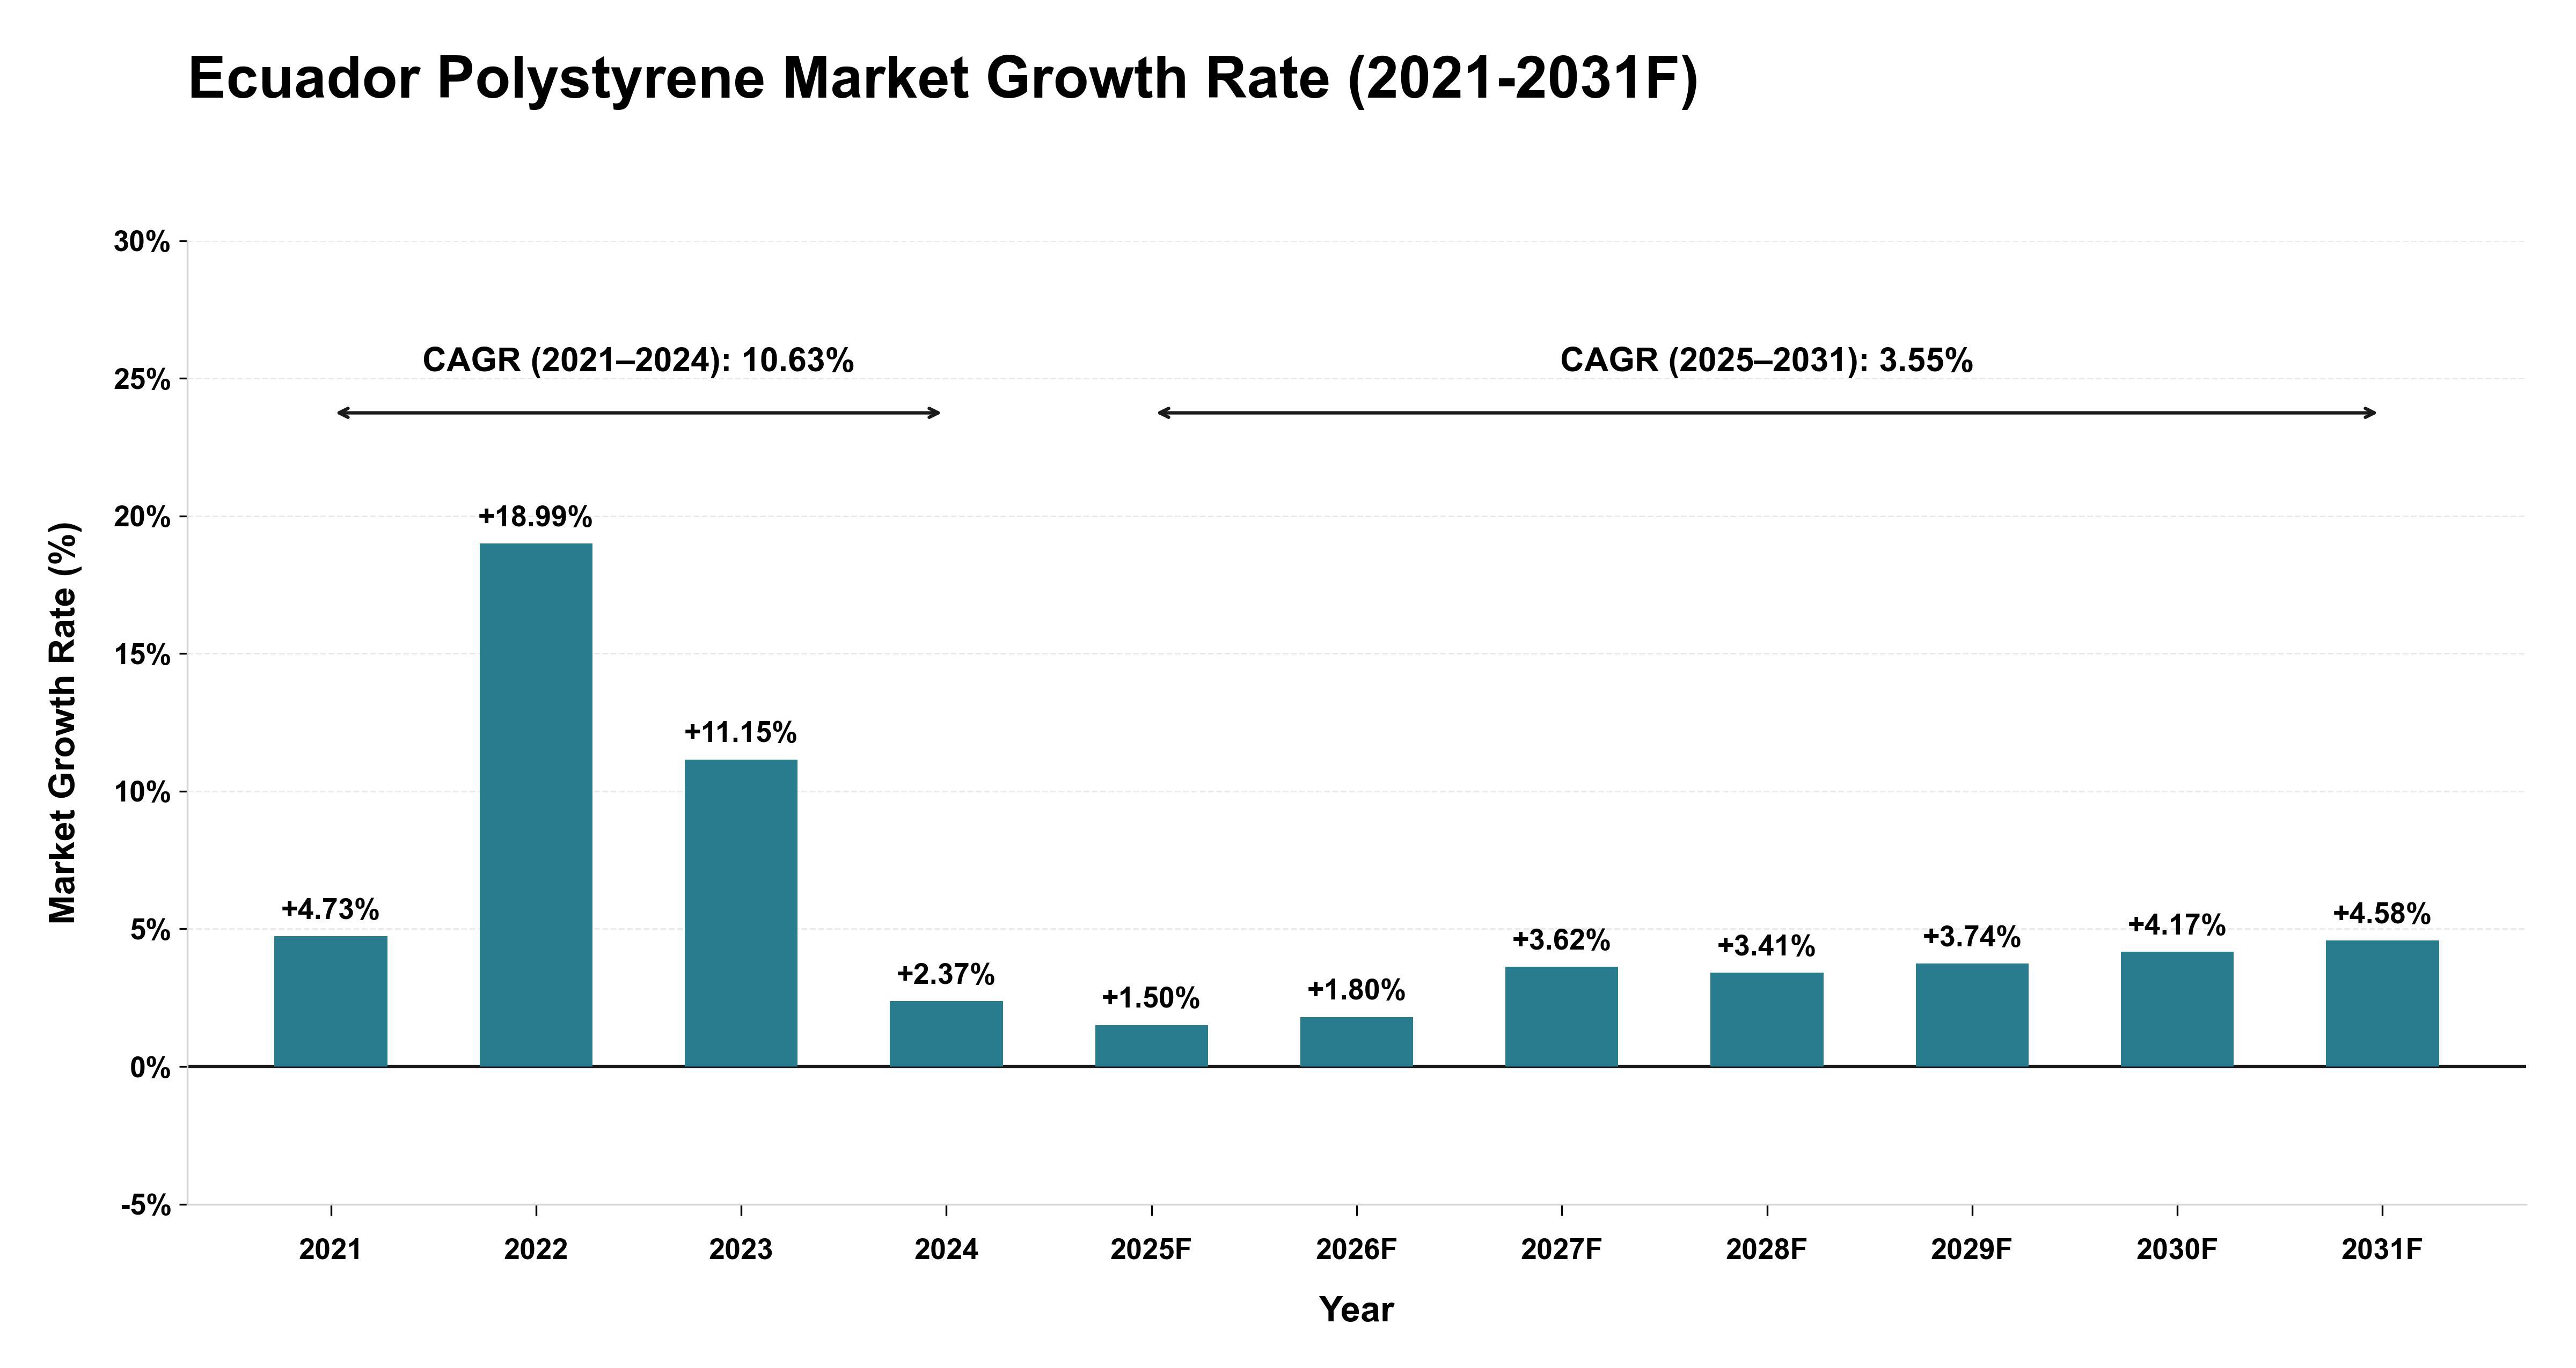This screenshot has height=1368, width=2576.
Task: Click the '-5%' y-axis tick label
Action: coord(146,1206)
